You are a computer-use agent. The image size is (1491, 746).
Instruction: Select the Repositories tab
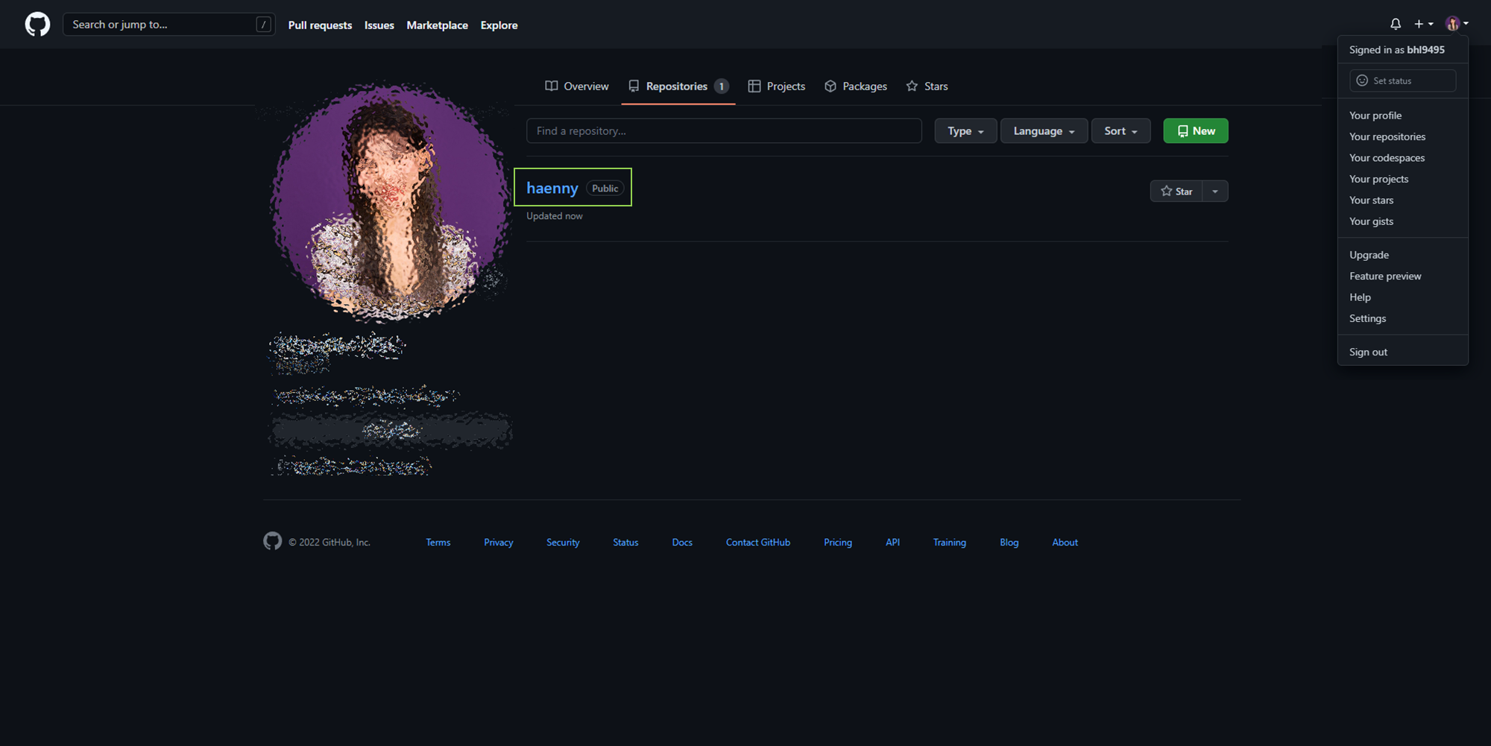(678, 86)
